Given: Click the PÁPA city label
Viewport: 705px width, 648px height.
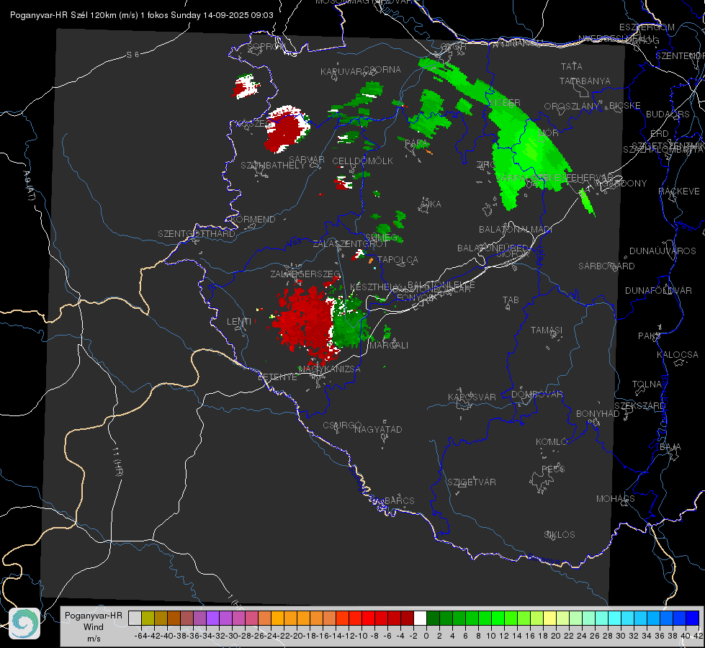Looking at the screenshot, I should click(416, 143).
